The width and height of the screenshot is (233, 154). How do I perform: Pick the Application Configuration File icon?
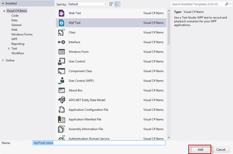point(62,110)
